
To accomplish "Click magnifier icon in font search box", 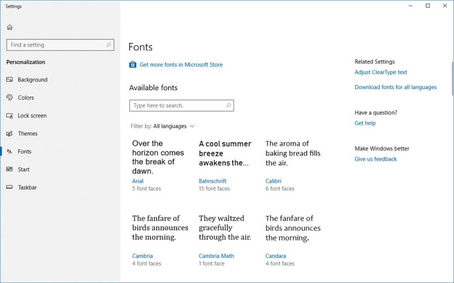I will 228,105.
